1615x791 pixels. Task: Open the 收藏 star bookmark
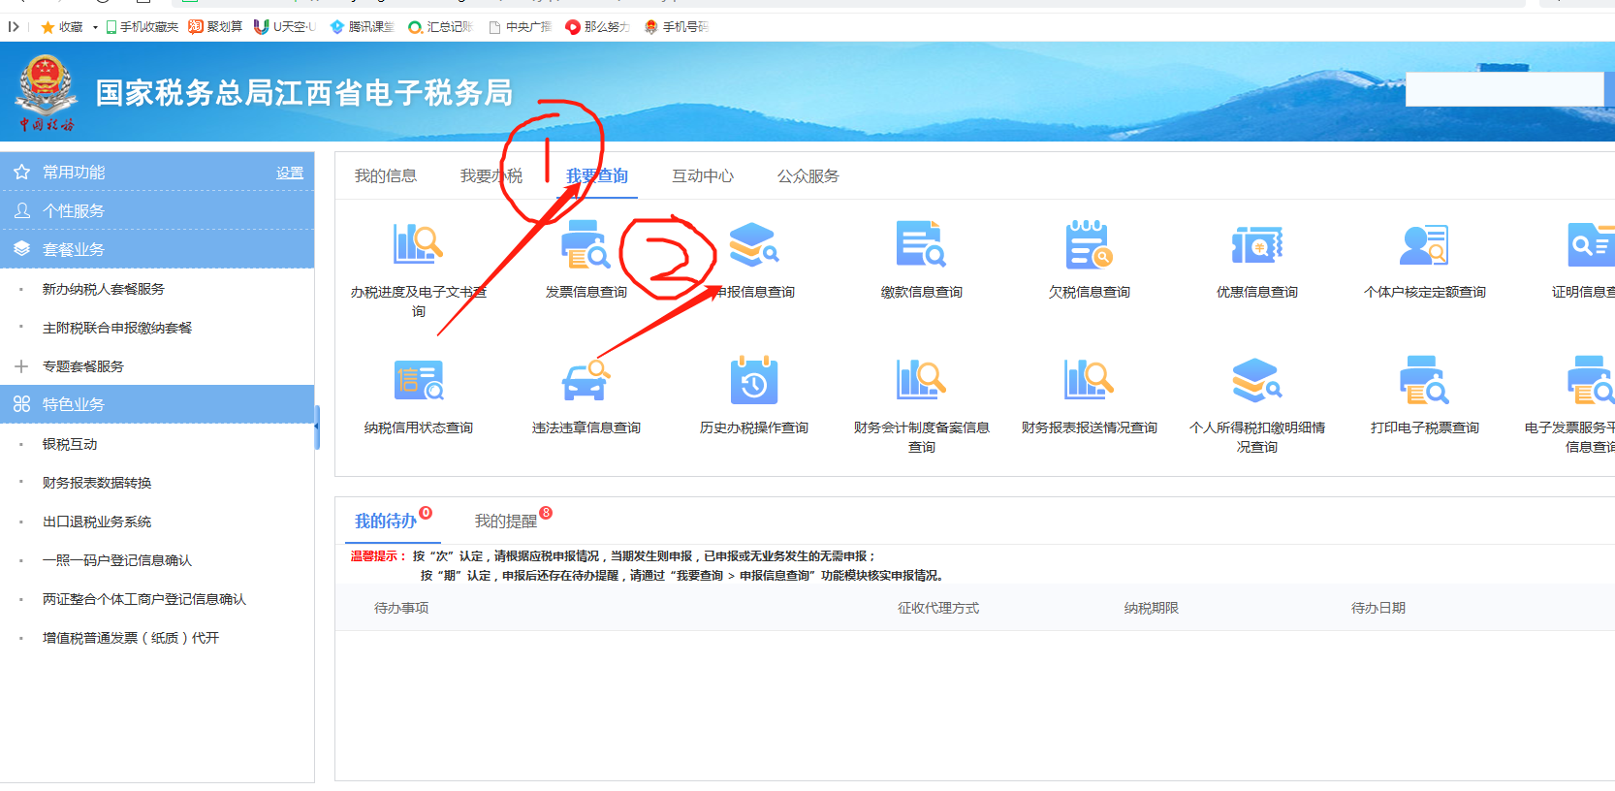tap(61, 27)
